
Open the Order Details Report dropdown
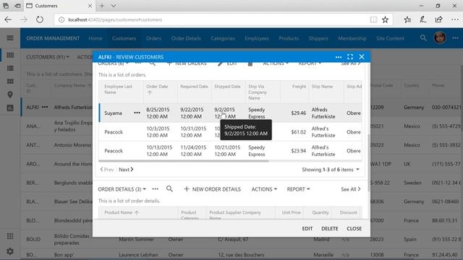[x=298, y=189]
